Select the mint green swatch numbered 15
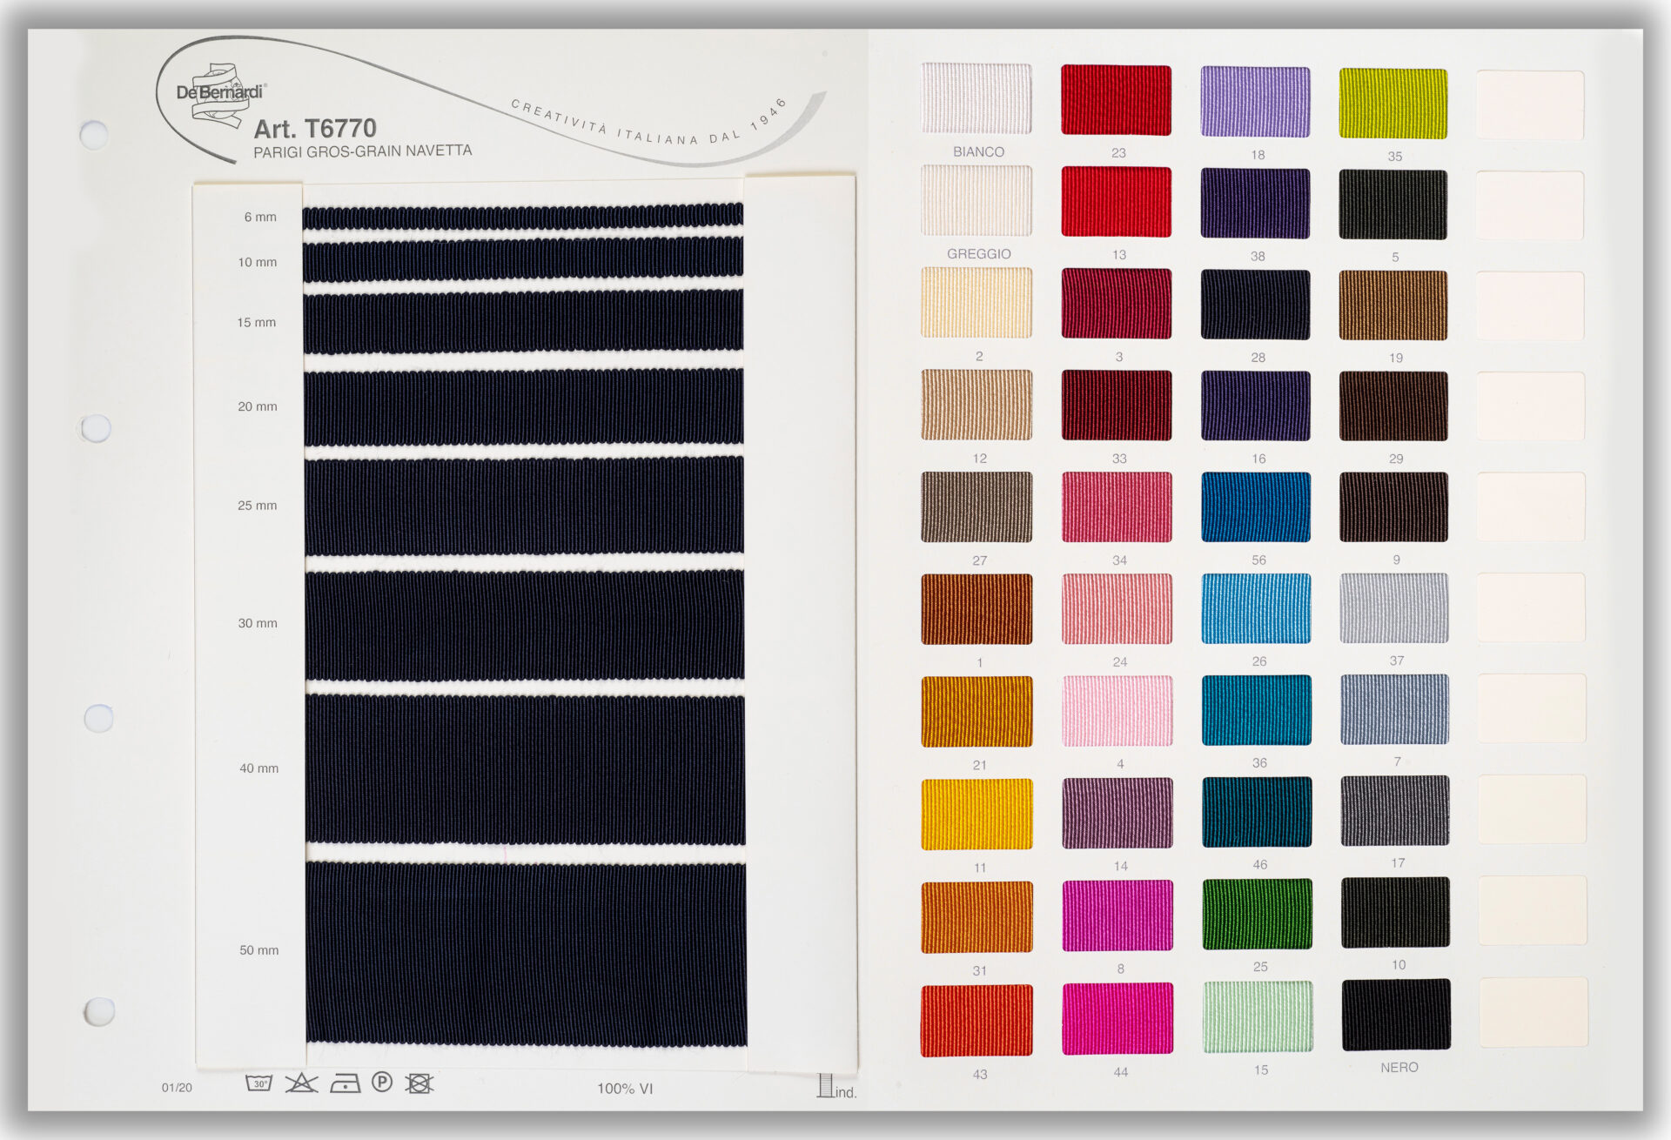Screen dimensions: 1671x1140 (1258, 1017)
